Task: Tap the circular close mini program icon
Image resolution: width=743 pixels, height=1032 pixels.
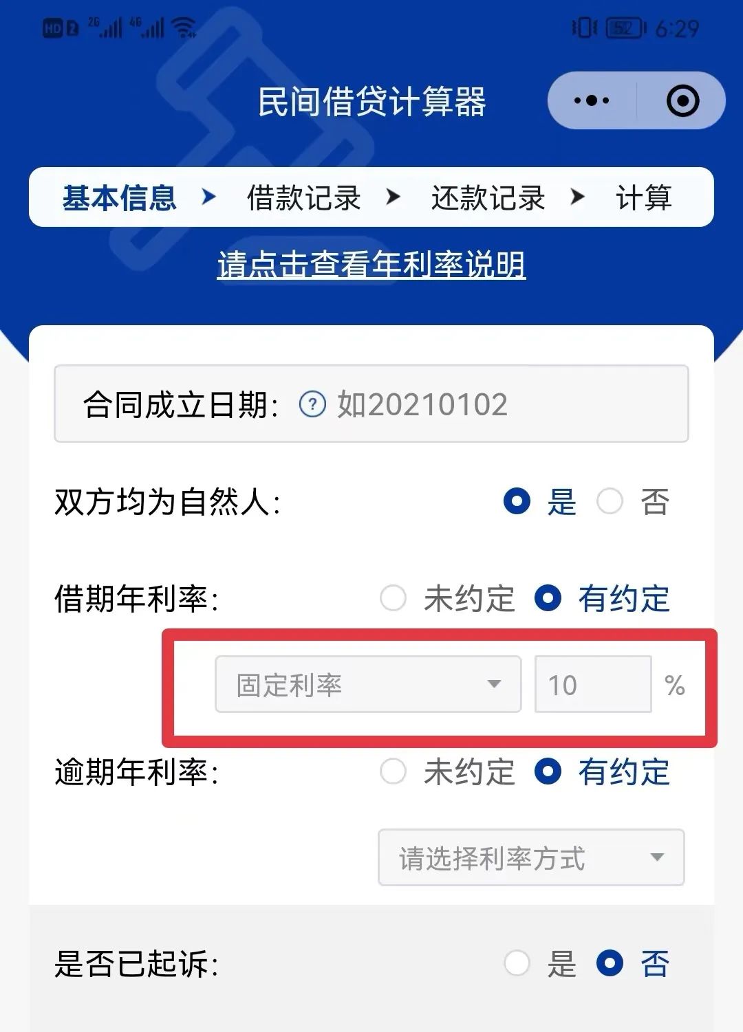Action: [x=682, y=100]
